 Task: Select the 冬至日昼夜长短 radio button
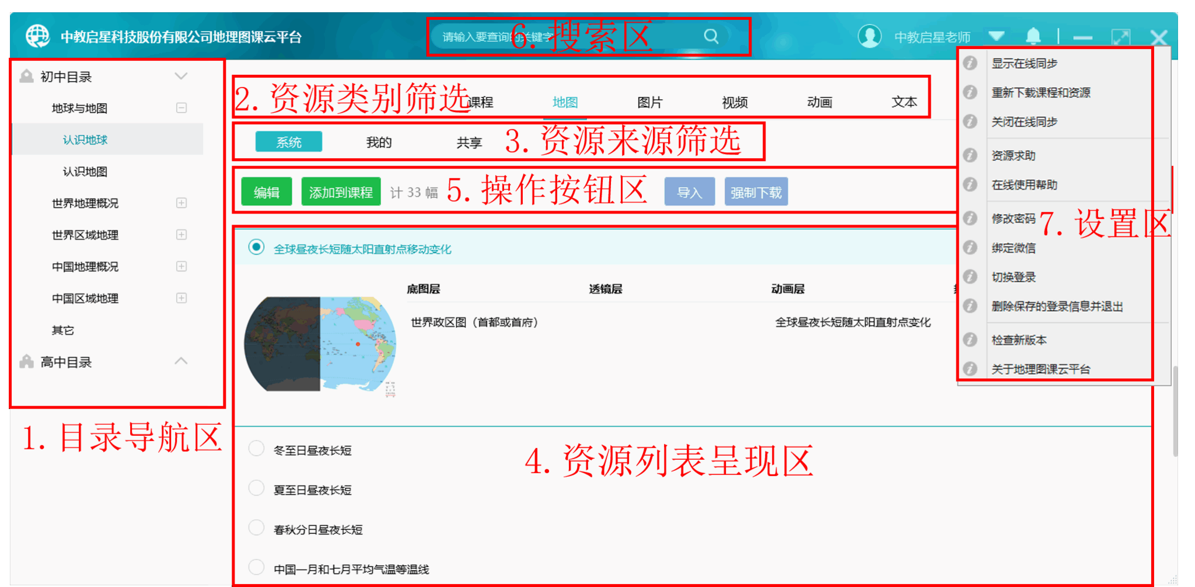(x=256, y=449)
